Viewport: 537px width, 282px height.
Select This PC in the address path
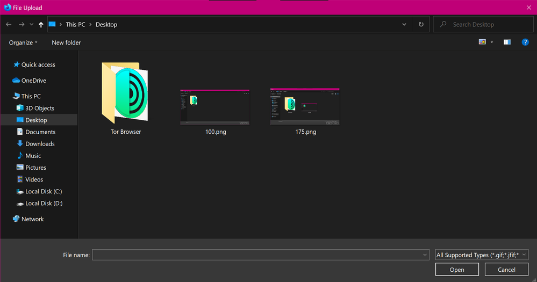(x=75, y=24)
